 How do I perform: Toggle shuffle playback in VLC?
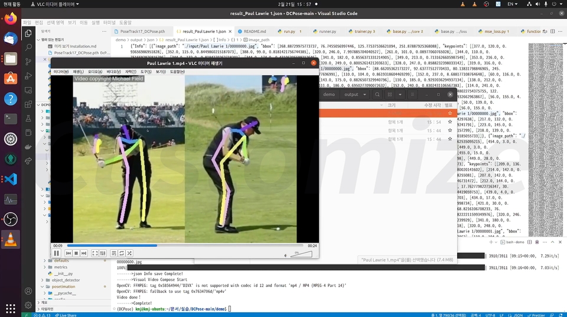click(x=129, y=253)
